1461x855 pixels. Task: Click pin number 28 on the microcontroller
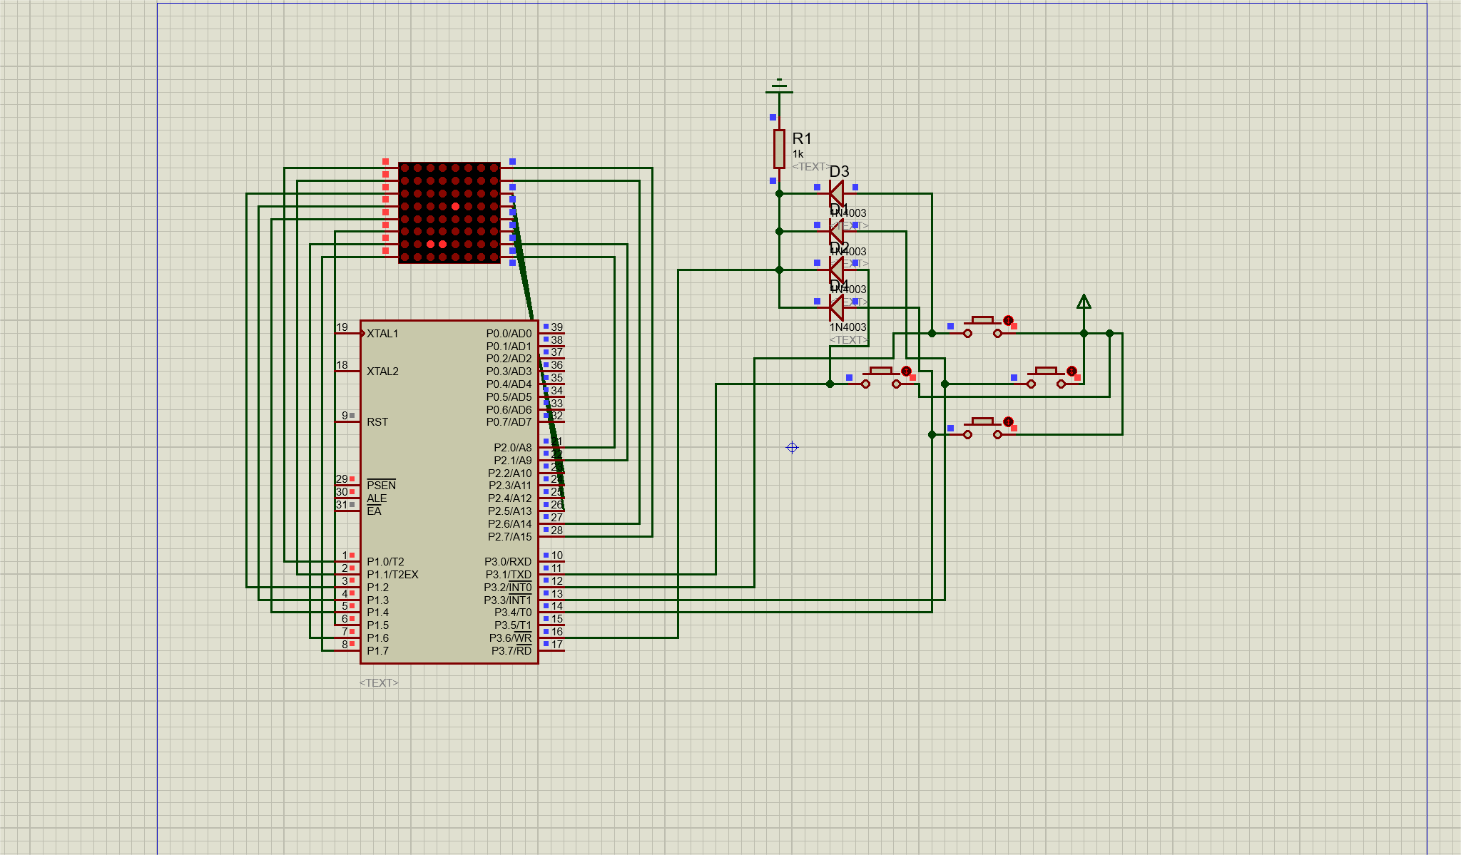point(556,530)
